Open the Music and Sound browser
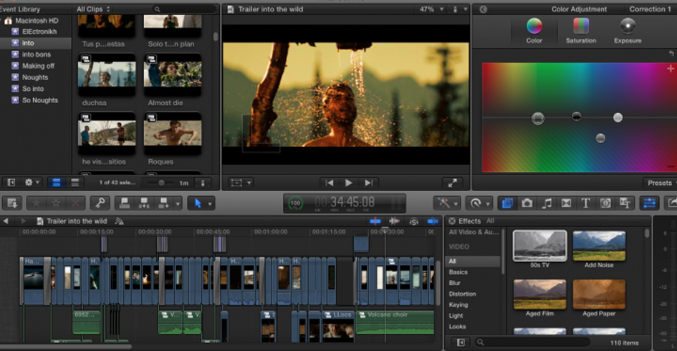 [x=547, y=203]
